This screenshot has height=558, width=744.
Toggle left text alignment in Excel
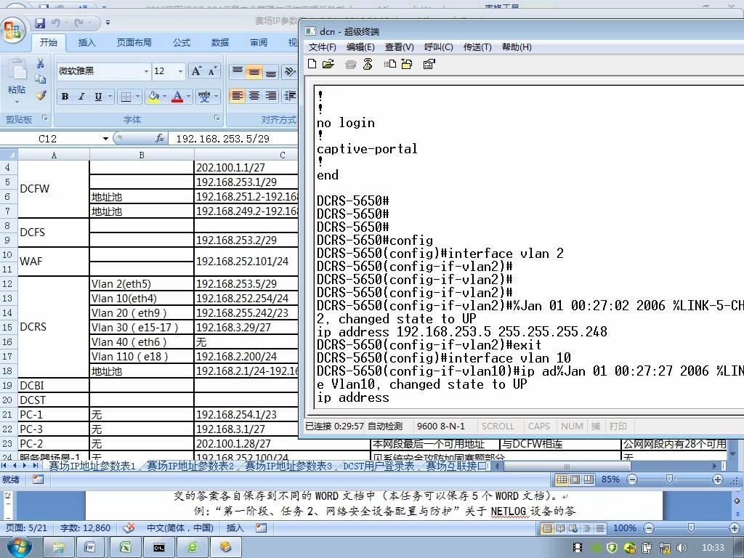(238, 97)
